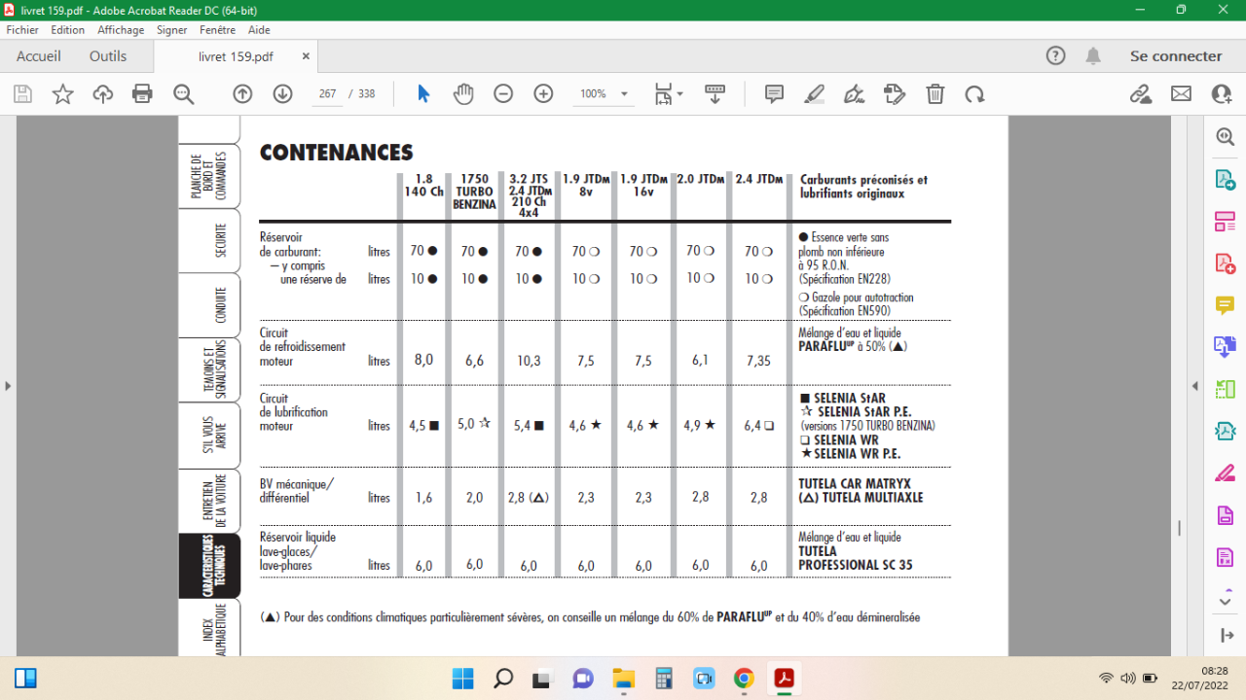Open the Affichage menu
This screenshot has width=1246, height=700.
coord(121,30)
